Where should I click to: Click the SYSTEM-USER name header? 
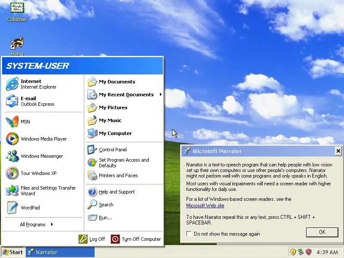(37, 66)
